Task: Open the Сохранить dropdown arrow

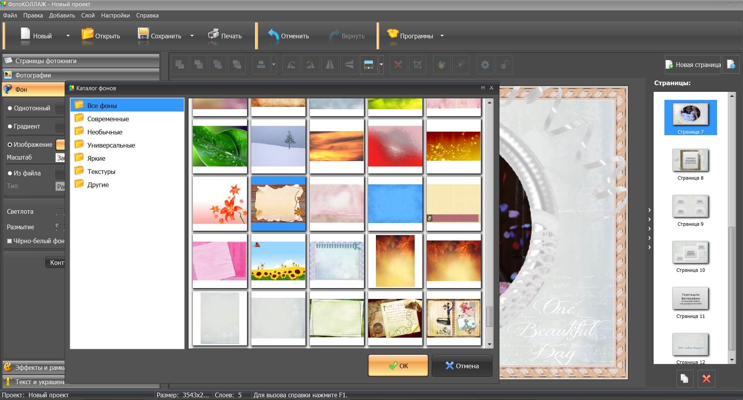Action: 192,36
